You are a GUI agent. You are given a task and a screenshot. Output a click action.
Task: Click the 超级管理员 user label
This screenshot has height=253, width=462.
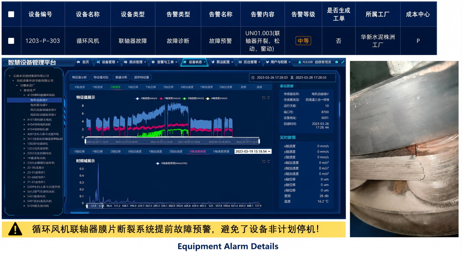click(323, 62)
